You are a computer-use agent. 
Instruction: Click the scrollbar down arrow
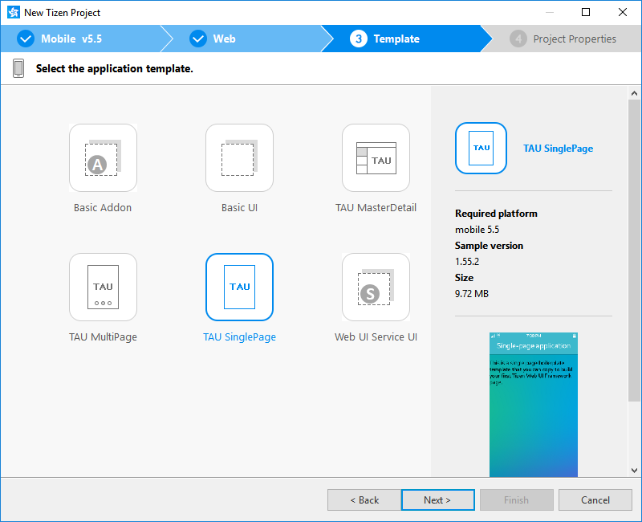click(634, 470)
